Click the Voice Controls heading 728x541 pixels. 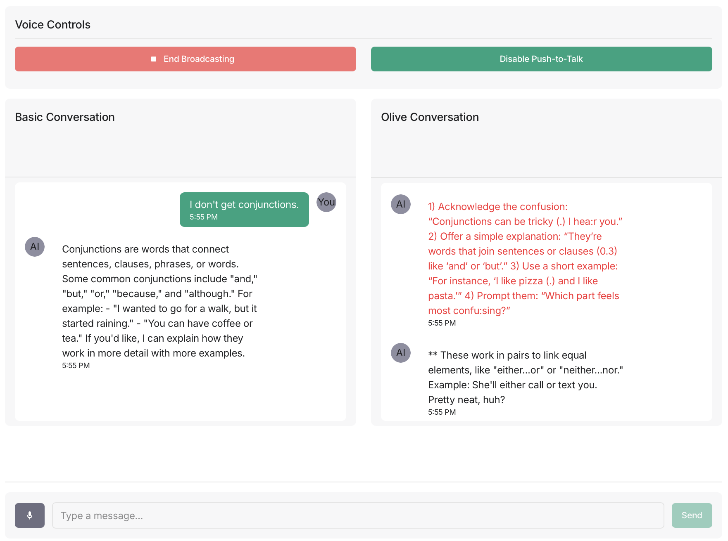click(53, 25)
